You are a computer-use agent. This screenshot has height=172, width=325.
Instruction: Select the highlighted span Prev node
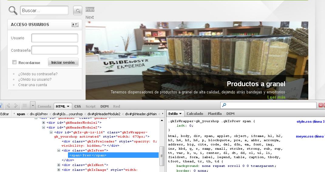pos(113,155)
